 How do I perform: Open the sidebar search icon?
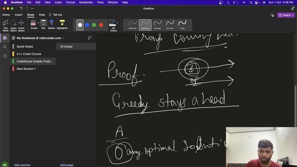(5, 47)
